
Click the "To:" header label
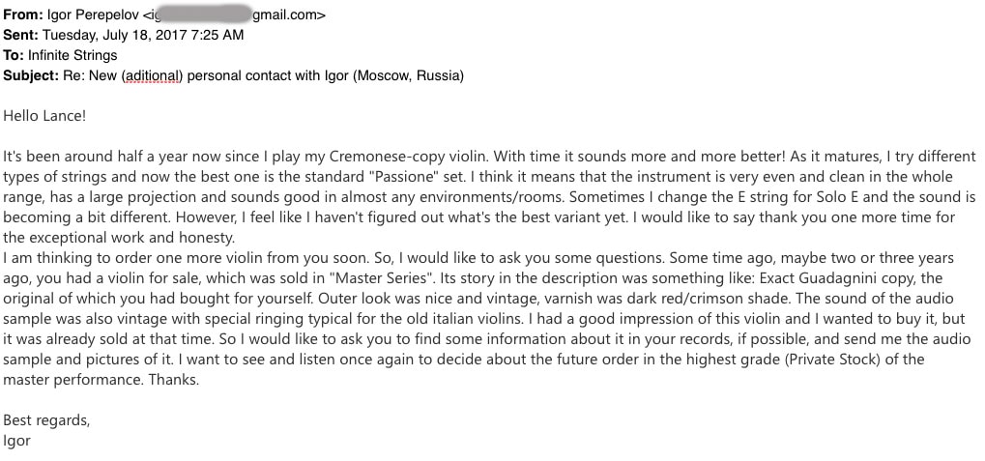[x=14, y=55]
